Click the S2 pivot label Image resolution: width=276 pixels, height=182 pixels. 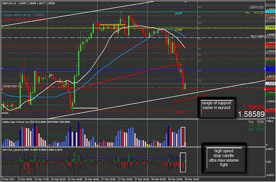(x=199, y=61)
